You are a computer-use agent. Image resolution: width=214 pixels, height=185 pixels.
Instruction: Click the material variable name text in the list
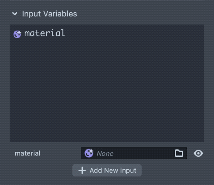click(45, 34)
